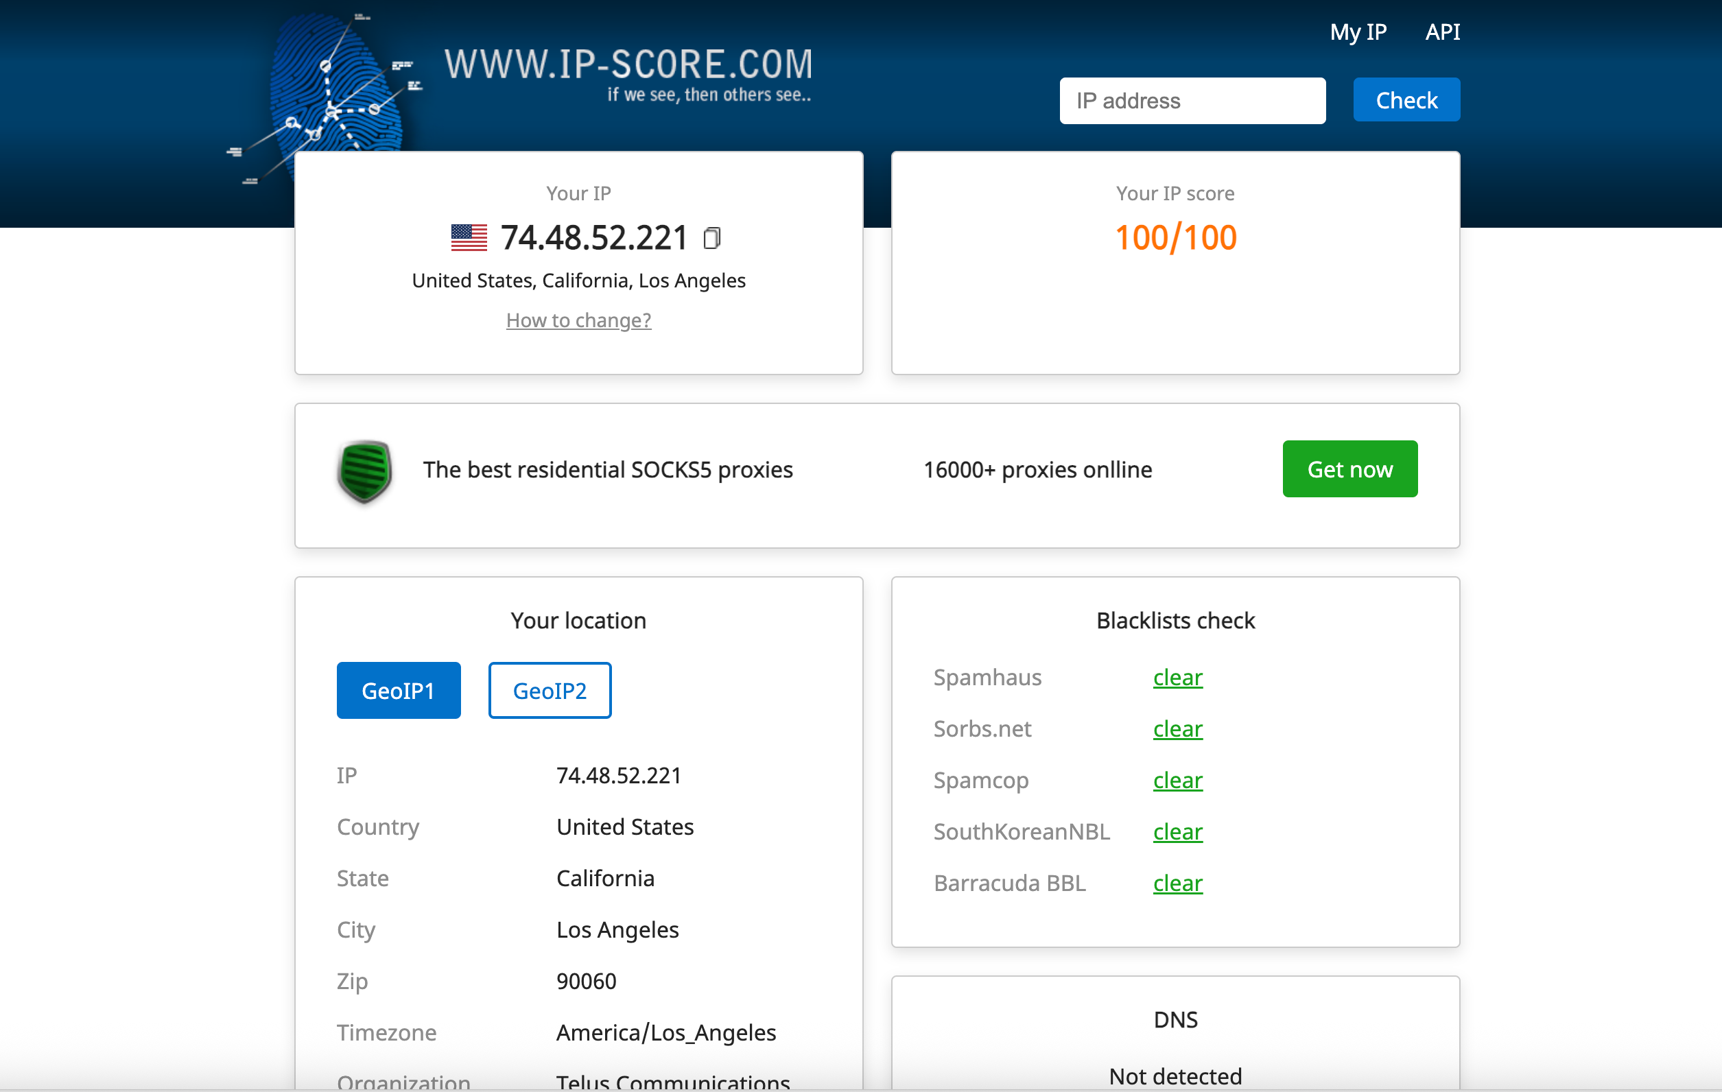This screenshot has width=1722, height=1092.
Task: Open the How to change? link
Action: click(x=578, y=320)
